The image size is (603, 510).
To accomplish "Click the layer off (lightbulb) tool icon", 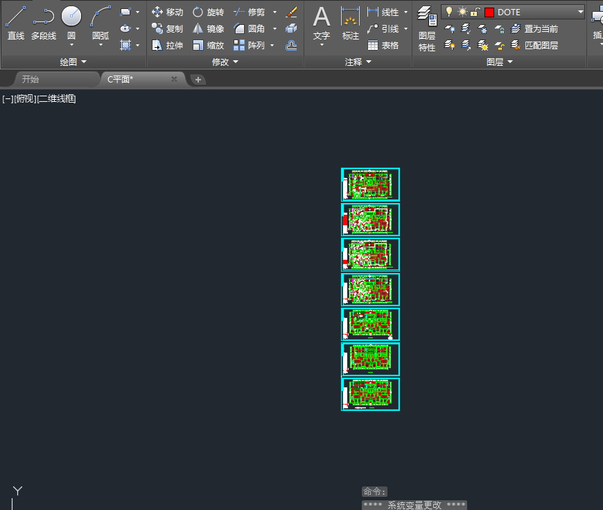I will coord(449,28).
